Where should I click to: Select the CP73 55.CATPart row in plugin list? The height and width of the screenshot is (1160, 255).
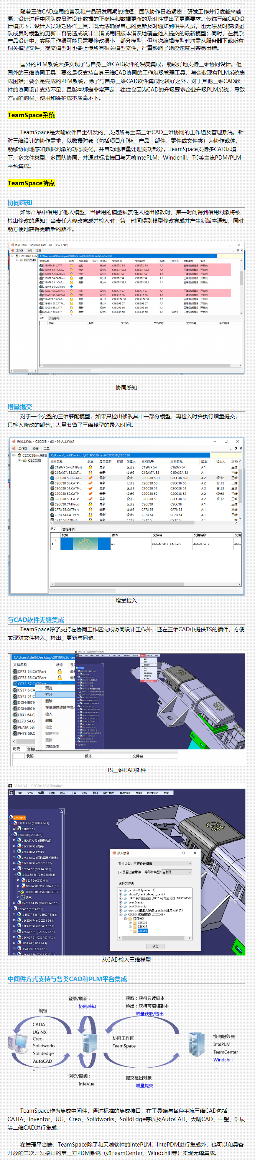44,677
